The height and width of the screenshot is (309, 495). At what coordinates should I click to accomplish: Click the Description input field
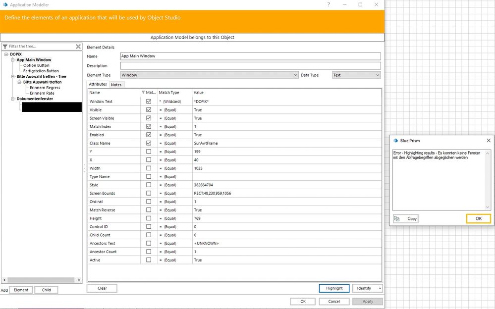[x=250, y=66]
